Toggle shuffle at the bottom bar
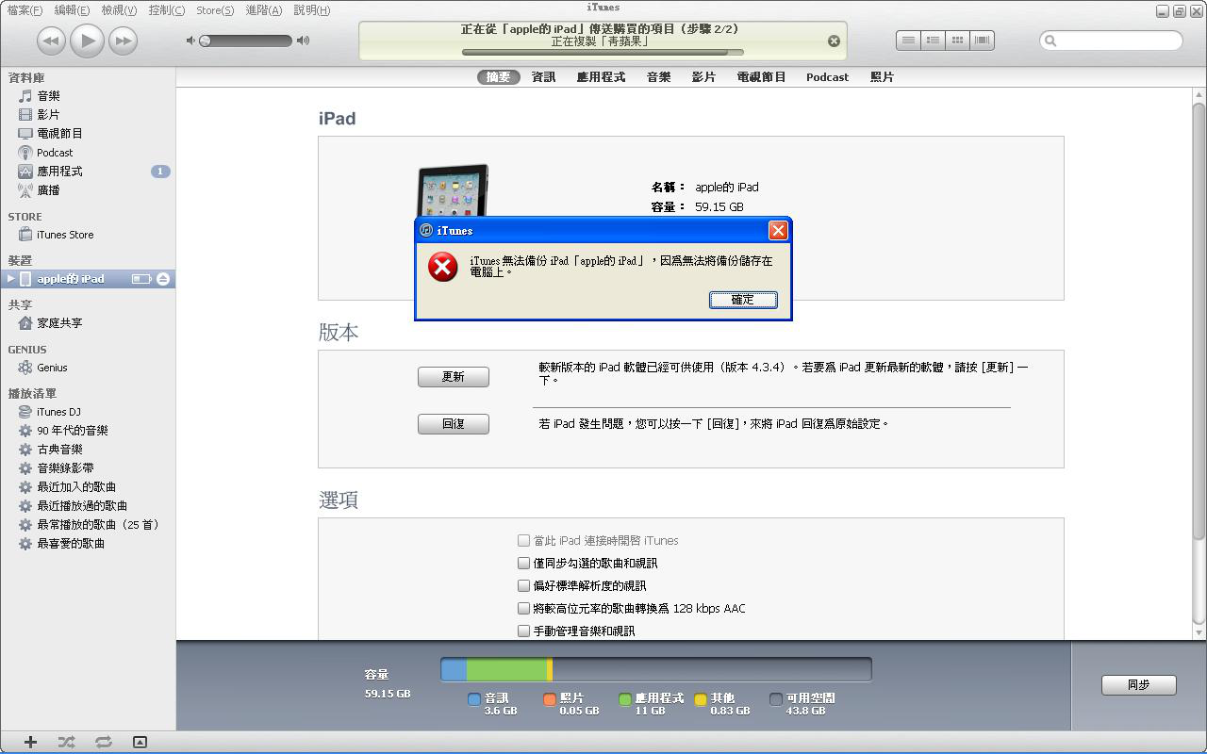 pos(66,743)
